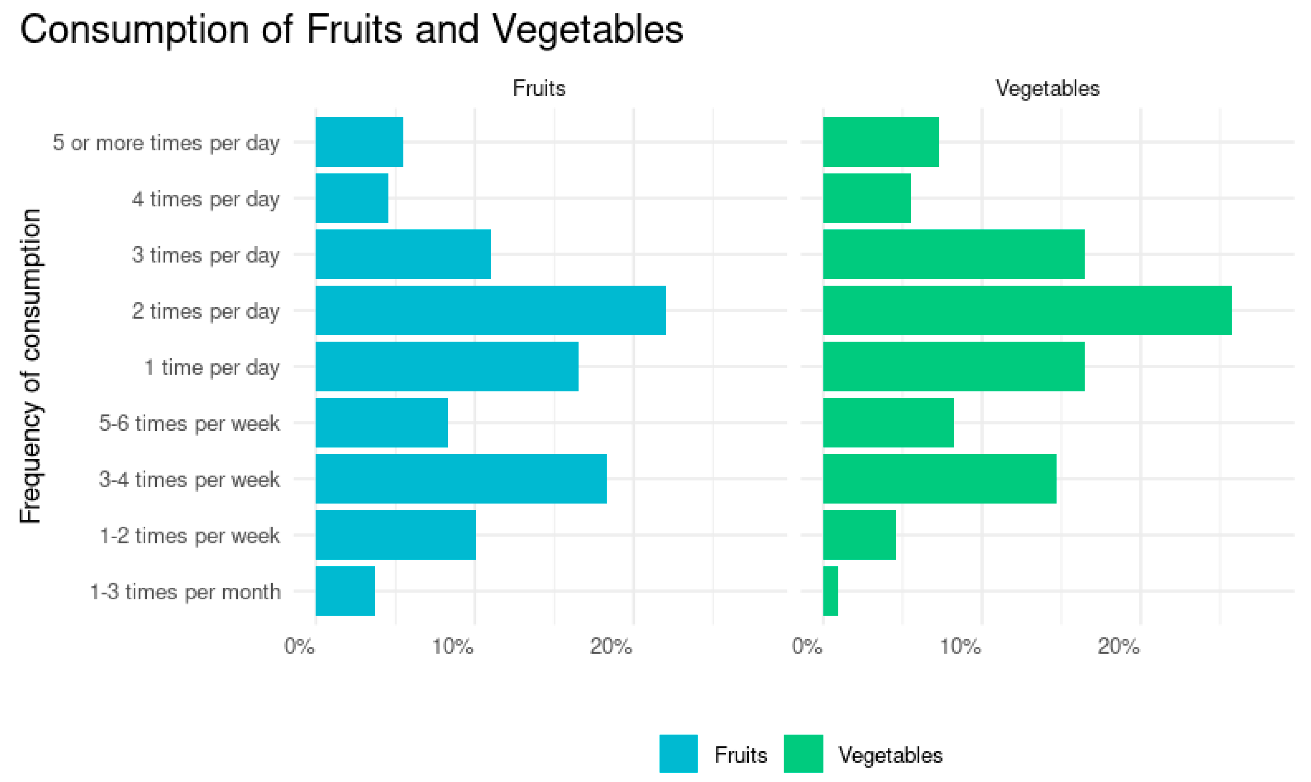Click the Fruits panel heading above the chart
This screenshot has width=1311, height=782.
(x=539, y=88)
